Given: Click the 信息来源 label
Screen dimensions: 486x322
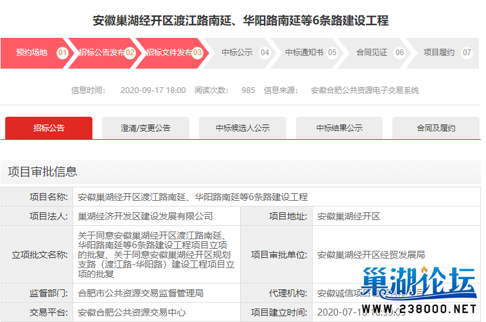Looking at the screenshot, I should (281, 90).
